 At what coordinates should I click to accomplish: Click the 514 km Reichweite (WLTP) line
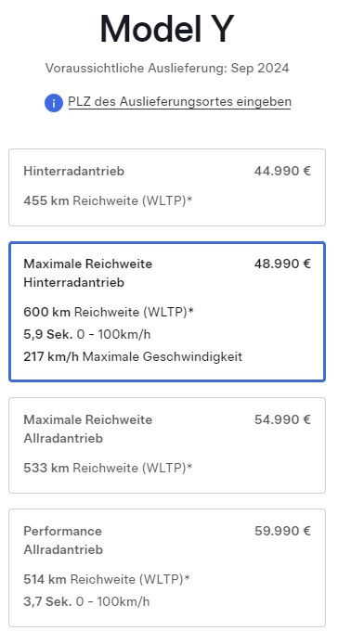click(x=107, y=579)
